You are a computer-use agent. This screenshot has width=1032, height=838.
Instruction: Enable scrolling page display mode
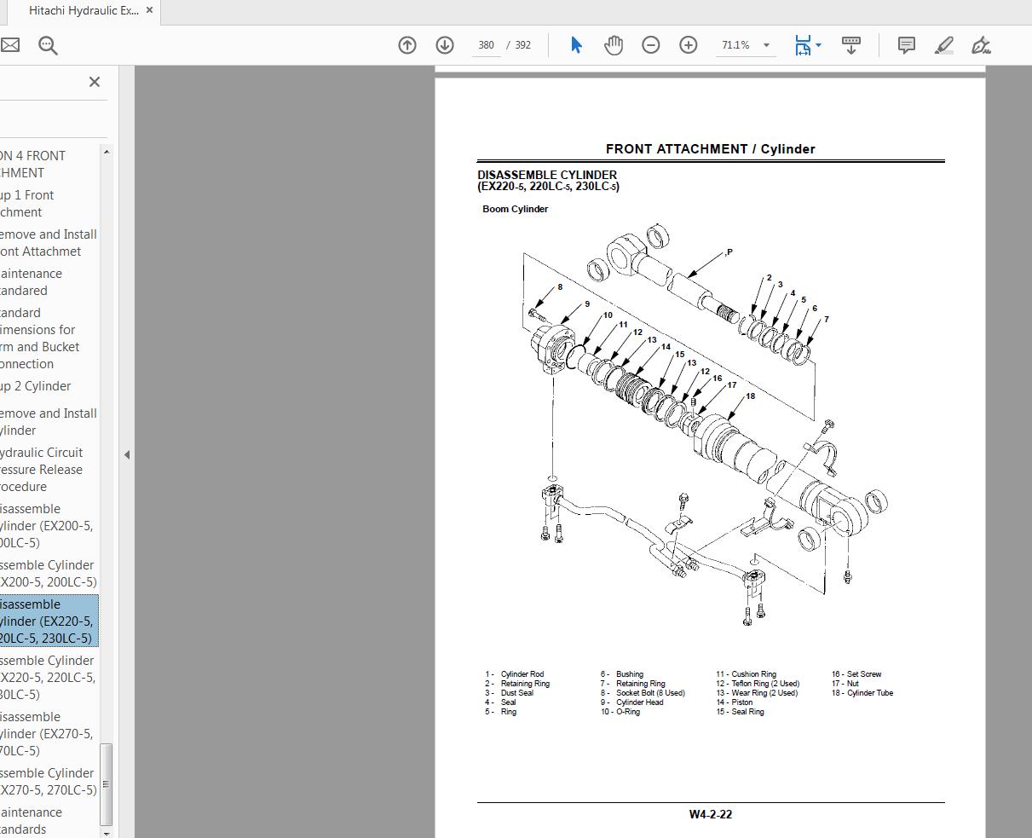point(850,45)
